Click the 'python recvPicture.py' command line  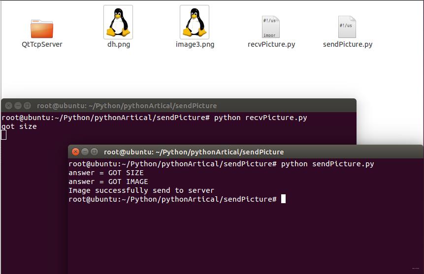[x=155, y=118]
